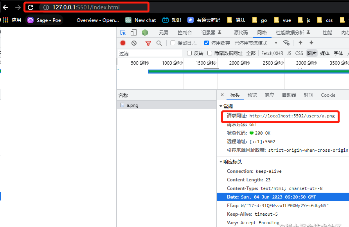This screenshot has width=349, height=227.
Task: Filter requests by Fetch/XHR type
Action: (x=272, y=53)
